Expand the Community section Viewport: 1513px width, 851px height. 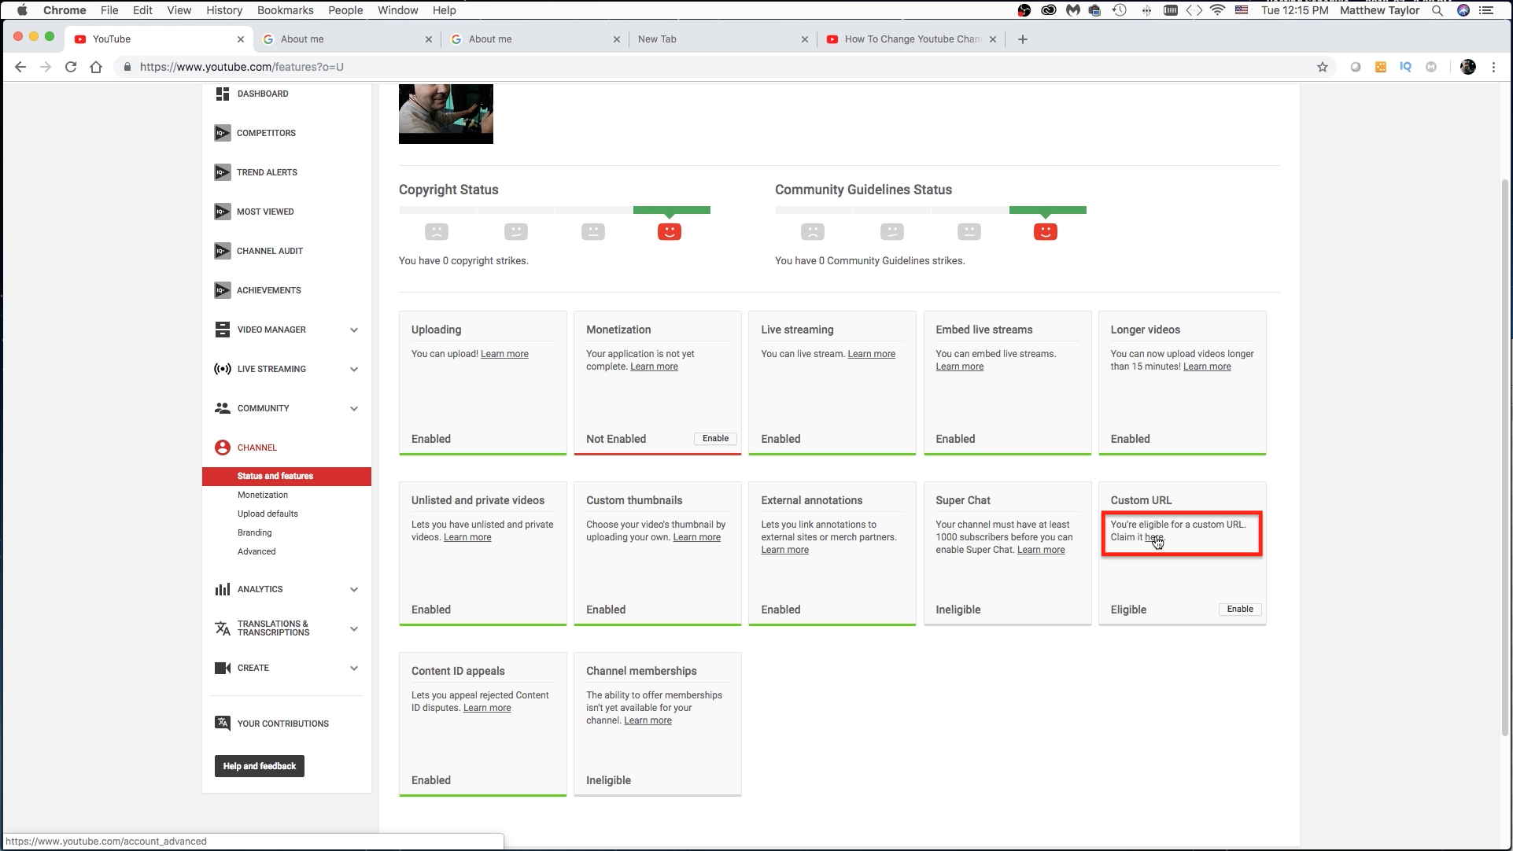tap(354, 408)
